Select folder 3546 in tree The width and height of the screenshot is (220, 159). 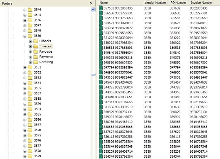tap(38, 20)
